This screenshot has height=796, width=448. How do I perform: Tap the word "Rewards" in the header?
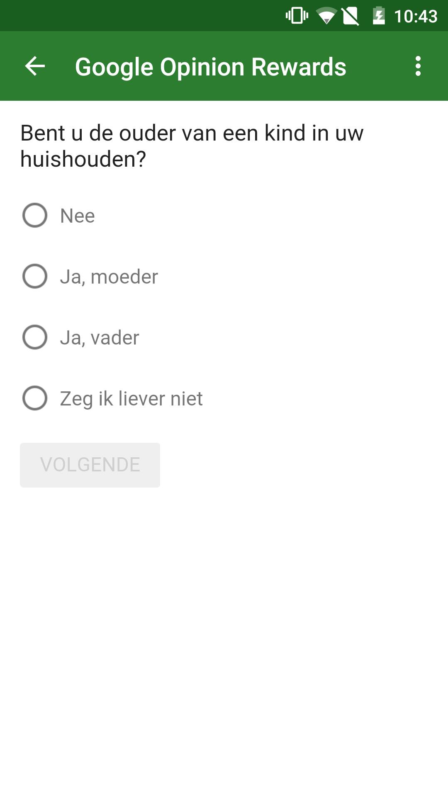tap(299, 67)
